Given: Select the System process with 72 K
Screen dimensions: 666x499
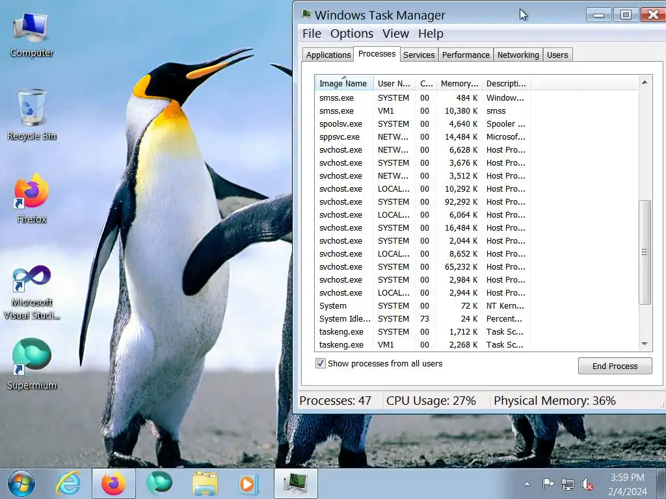Looking at the screenshot, I should click(423, 306).
